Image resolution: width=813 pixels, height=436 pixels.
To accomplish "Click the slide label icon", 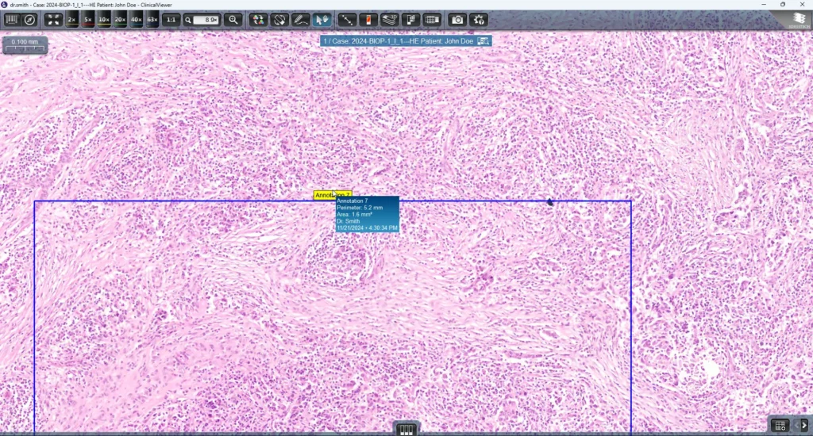I will (x=368, y=20).
